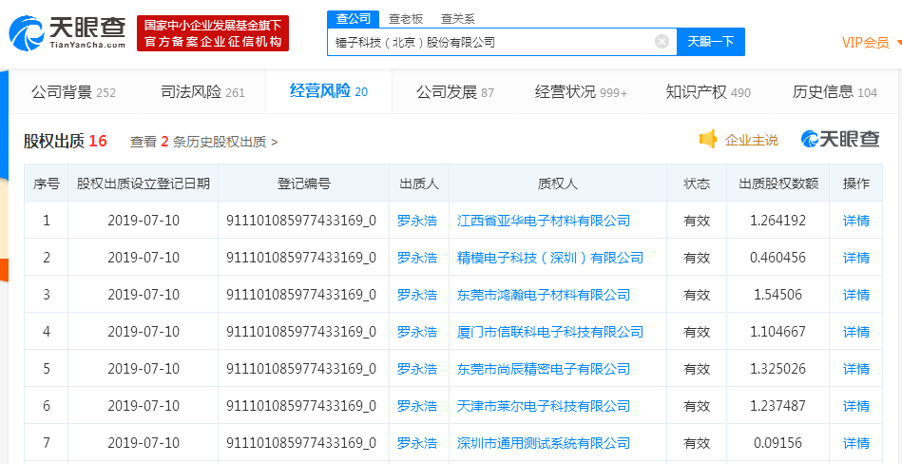
Task: Open the 司法风险 tab
Action: pyautogui.click(x=203, y=92)
